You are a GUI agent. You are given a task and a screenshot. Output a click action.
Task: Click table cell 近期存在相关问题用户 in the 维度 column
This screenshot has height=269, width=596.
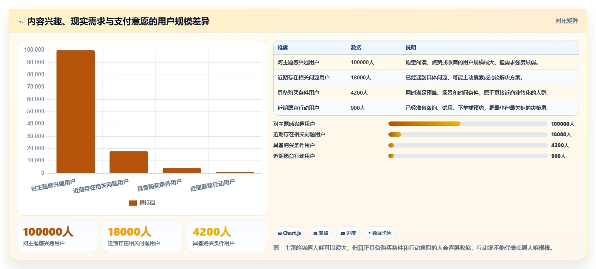tap(304, 78)
